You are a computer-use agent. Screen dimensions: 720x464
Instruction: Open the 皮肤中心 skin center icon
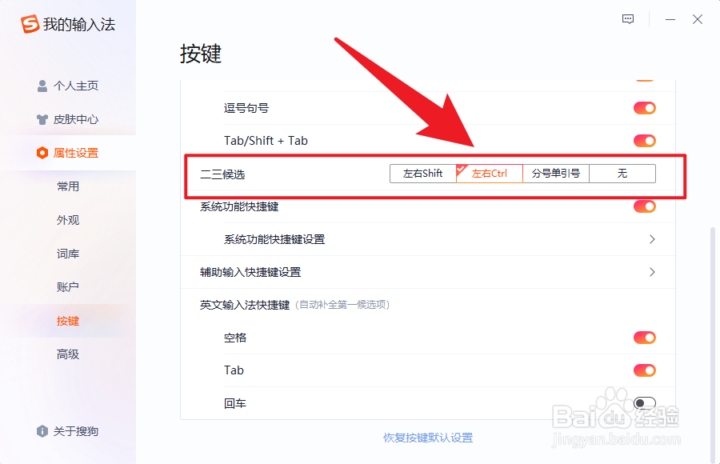(x=42, y=119)
